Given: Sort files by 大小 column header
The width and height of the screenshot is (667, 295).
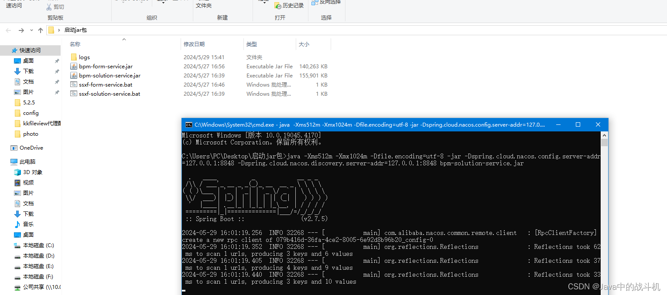Looking at the screenshot, I should coord(304,44).
